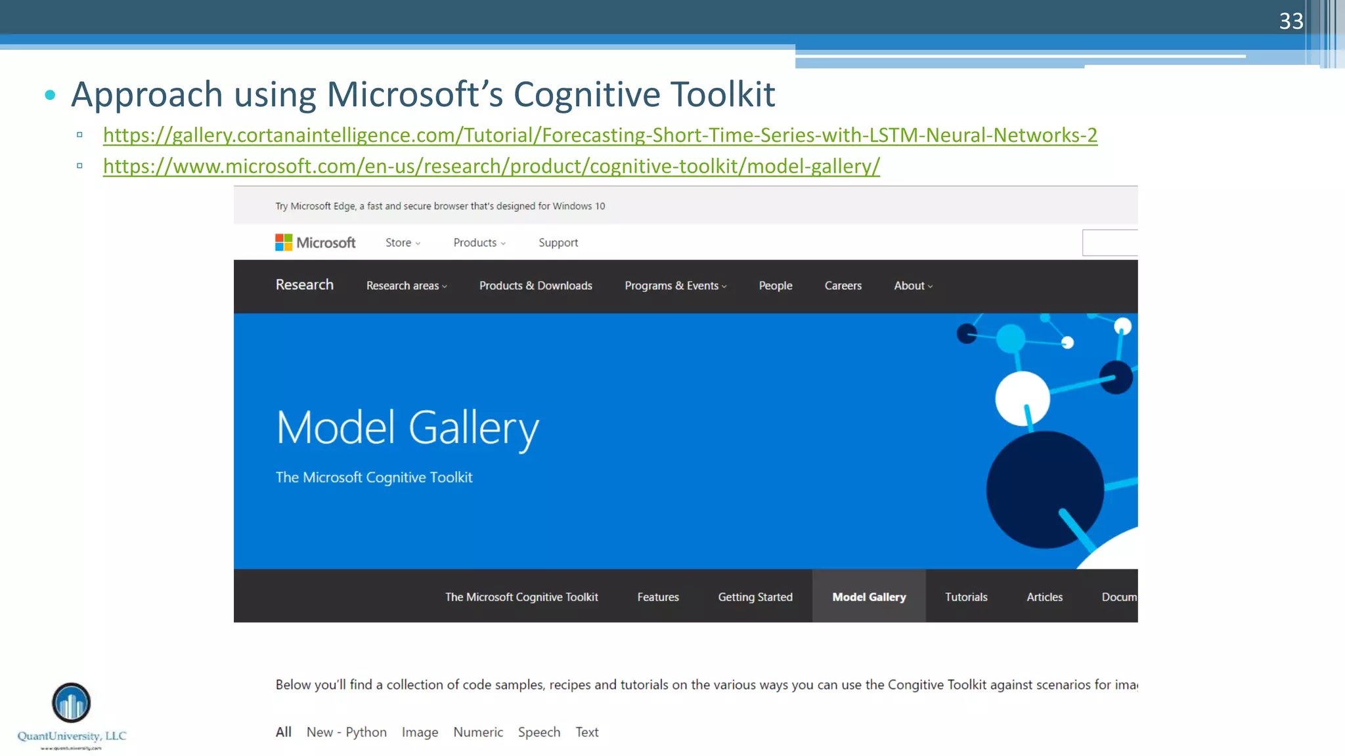Viewport: 1345px width, 756px height.
Task: Click the slide title about Cognitive Toolkit
Action: pyautogui.click(x=423, y=94)
